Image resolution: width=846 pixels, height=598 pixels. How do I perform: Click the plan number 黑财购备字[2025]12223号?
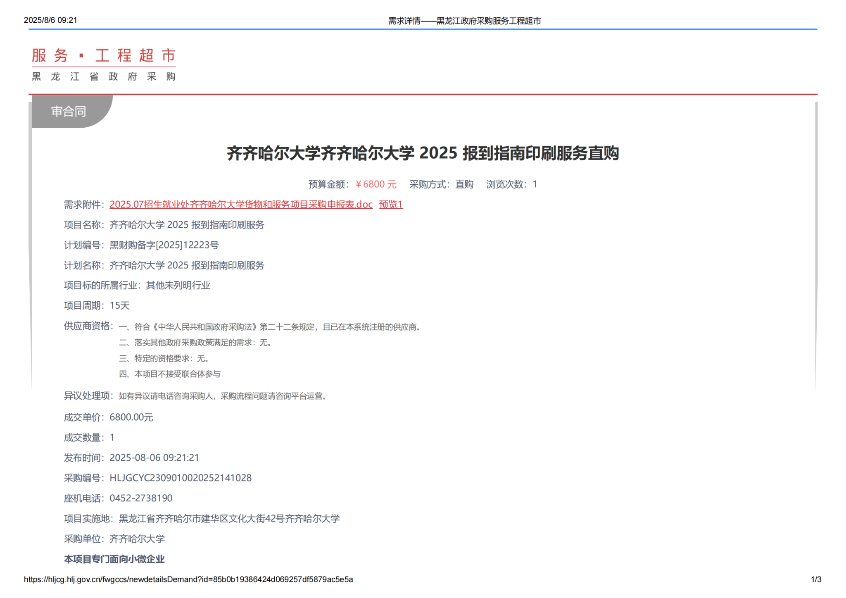pos(164,245)
